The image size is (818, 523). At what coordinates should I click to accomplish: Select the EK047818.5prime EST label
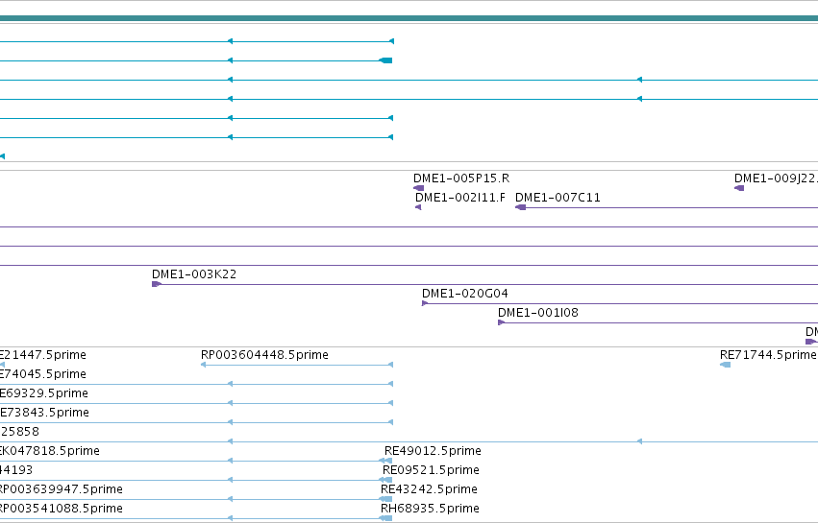[x=50, y=451]
